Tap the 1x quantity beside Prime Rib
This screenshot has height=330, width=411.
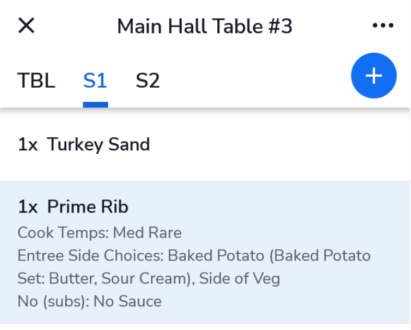(x=28, y=207)
